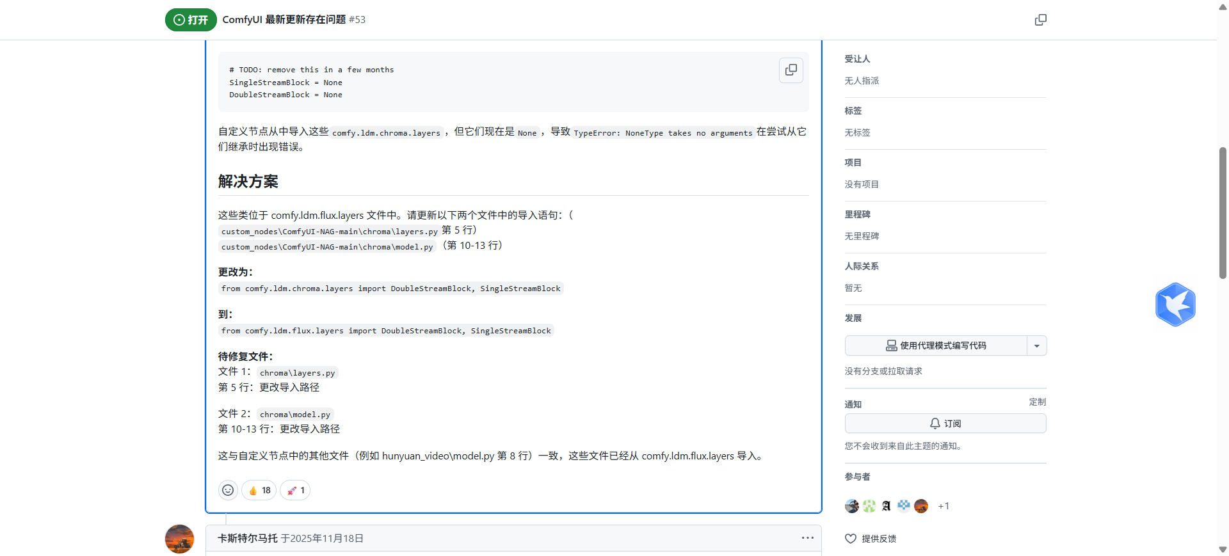Image resolution: width=1229 pixels, height=556 pixels.
Task: Click the vertical scrollbar thumb
Action: (x=1223, y=213)
